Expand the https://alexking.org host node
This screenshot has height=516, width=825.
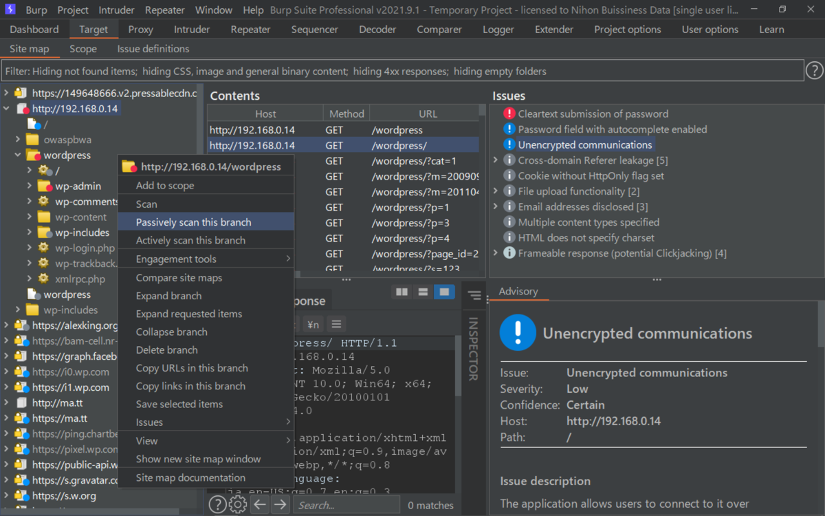pos(6,325)
